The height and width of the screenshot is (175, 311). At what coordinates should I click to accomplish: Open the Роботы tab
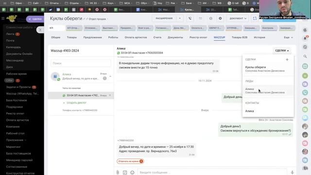[x=113, y=37]
